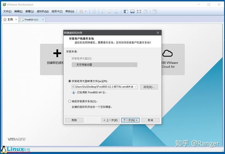Screen dimensions: 225x154
Task: Minimize the VMware Workstation window
Action: [x=199, y=4]
